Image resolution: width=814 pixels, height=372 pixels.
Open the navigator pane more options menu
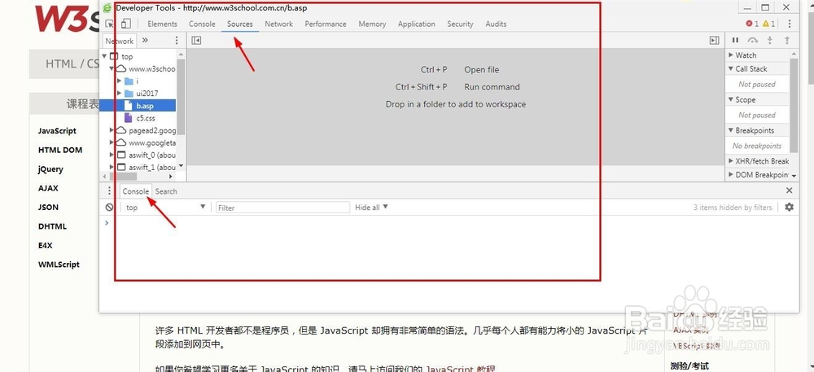[177, 41]
